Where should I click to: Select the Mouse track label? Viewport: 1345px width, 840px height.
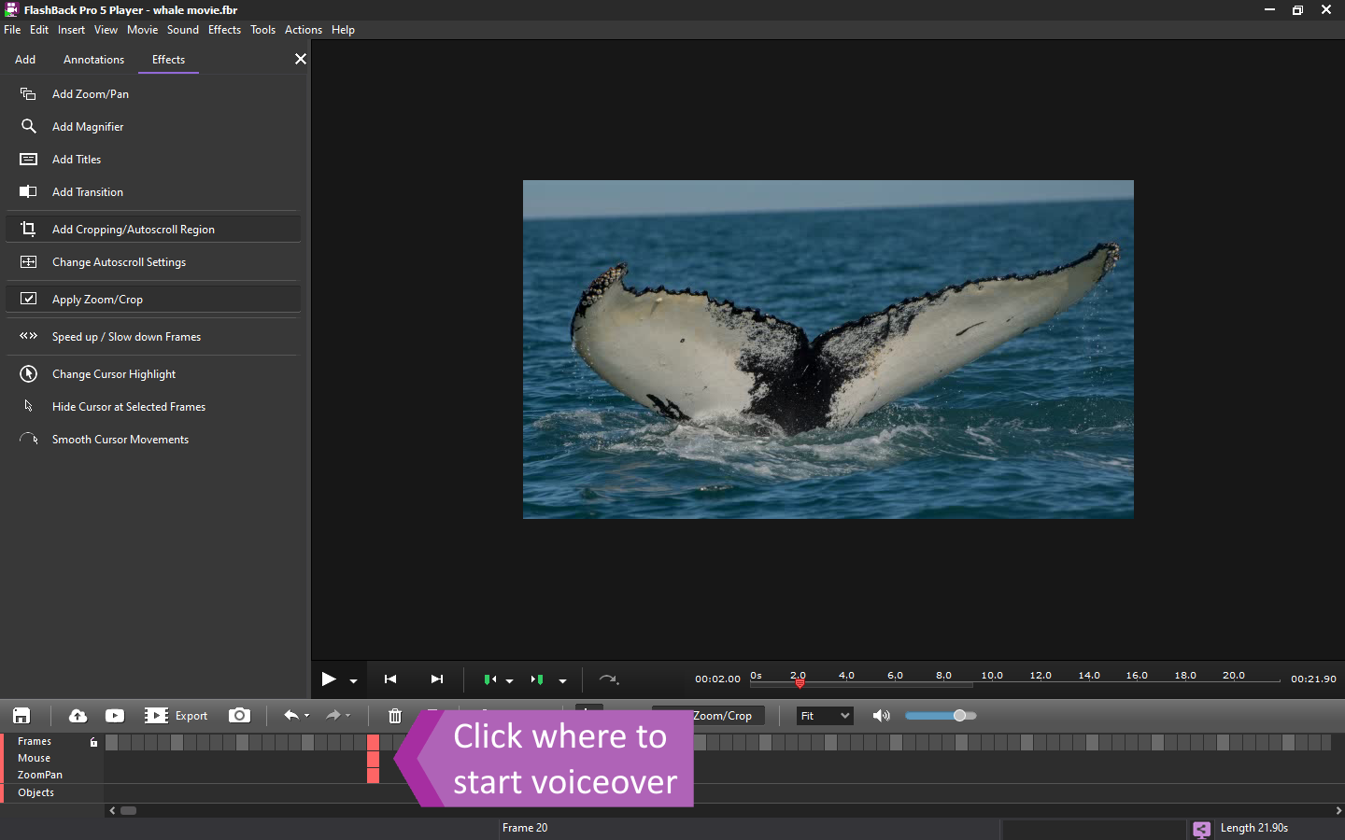click(x=34, y=758)
